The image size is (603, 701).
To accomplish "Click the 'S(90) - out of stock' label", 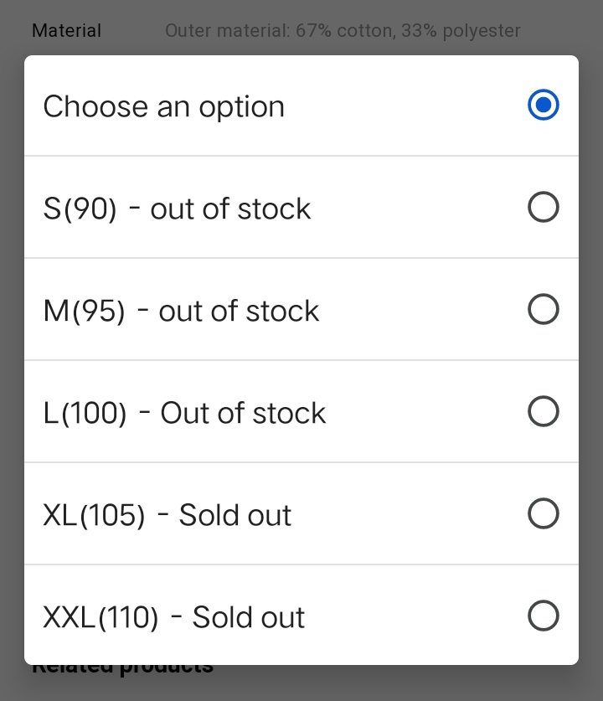I will tap(177, 209).
